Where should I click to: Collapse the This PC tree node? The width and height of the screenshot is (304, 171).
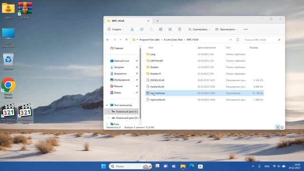pyautogui.click(x=107, y=105)
